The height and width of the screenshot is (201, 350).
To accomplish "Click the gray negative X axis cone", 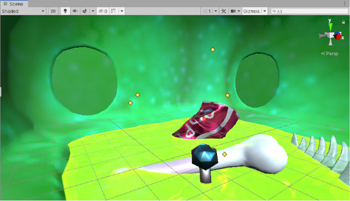I will click(322, 35).
